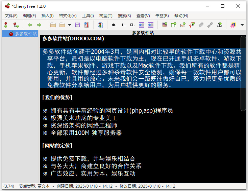The width and height of the screenshot is (248, 191).
Task: Click the CherryTree cherry icon in title bar
Action: 7,6
